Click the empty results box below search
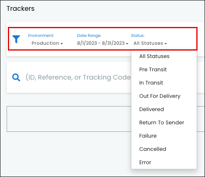205x177 pixels. coord(69,119)
